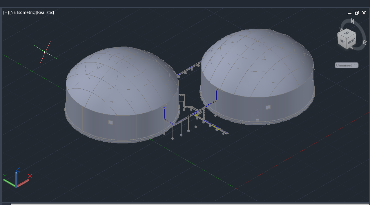Open the Unnamed coordinate system dropdown

coord(347,65)
